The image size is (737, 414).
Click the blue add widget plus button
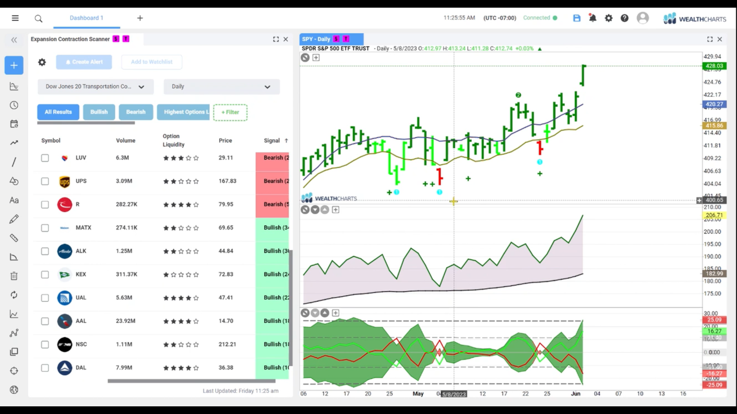click(x=14, y=66)
